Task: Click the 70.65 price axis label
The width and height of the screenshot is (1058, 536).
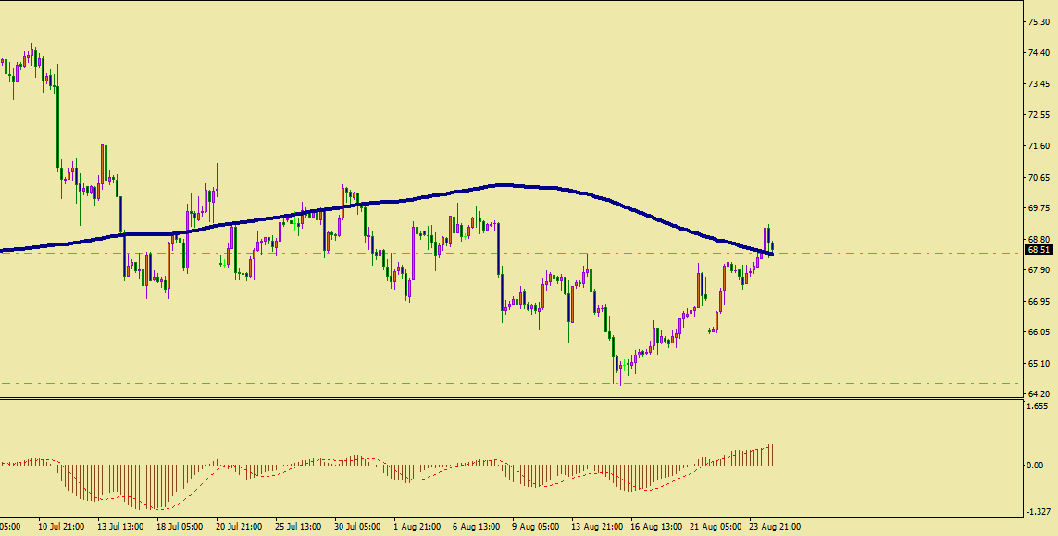Action: 1039,178
